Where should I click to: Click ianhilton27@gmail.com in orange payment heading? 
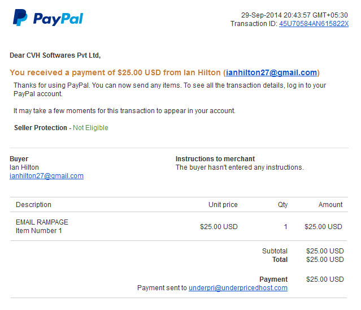pyautogui.click(x=271, y=72)
